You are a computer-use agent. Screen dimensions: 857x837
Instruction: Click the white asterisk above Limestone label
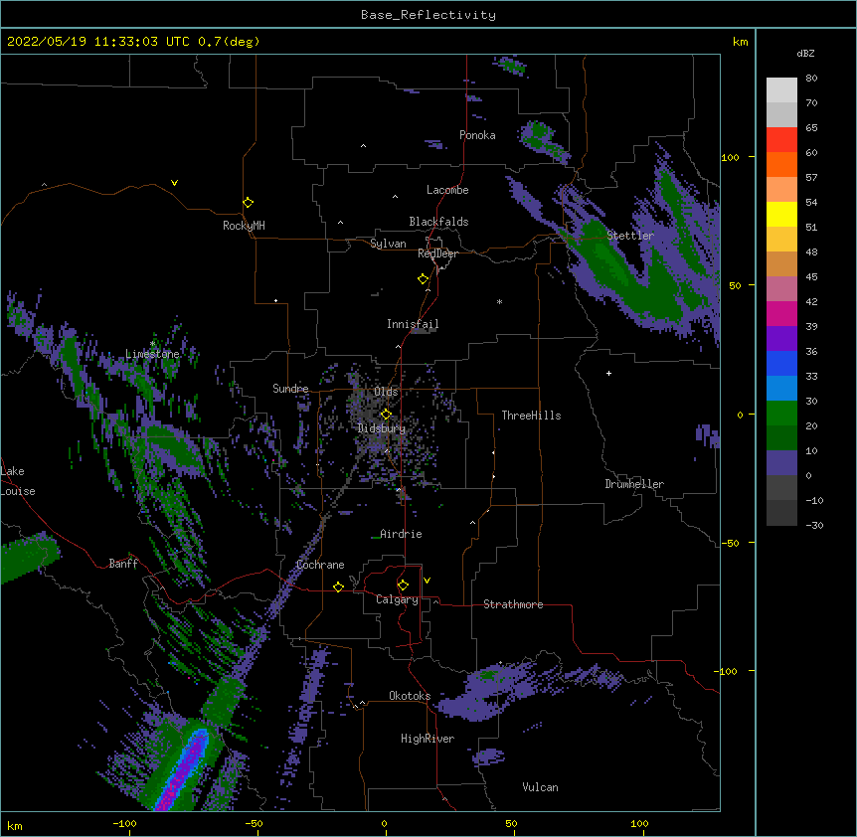[152, 344]
